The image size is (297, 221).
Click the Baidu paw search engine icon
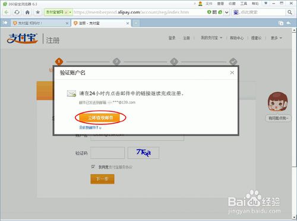point(236,12)
